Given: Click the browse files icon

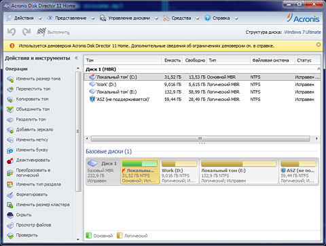Looking at the screenshot, I should click(x=10, y=225).
